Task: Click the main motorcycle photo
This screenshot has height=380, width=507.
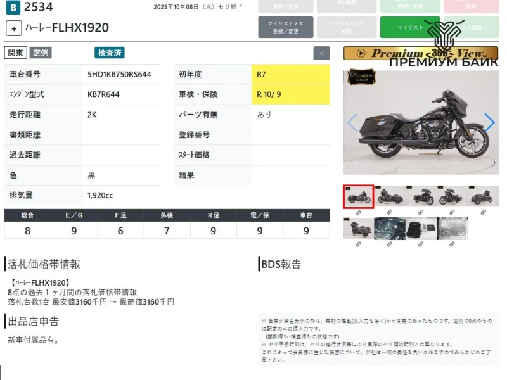Action: coord(421,122)
